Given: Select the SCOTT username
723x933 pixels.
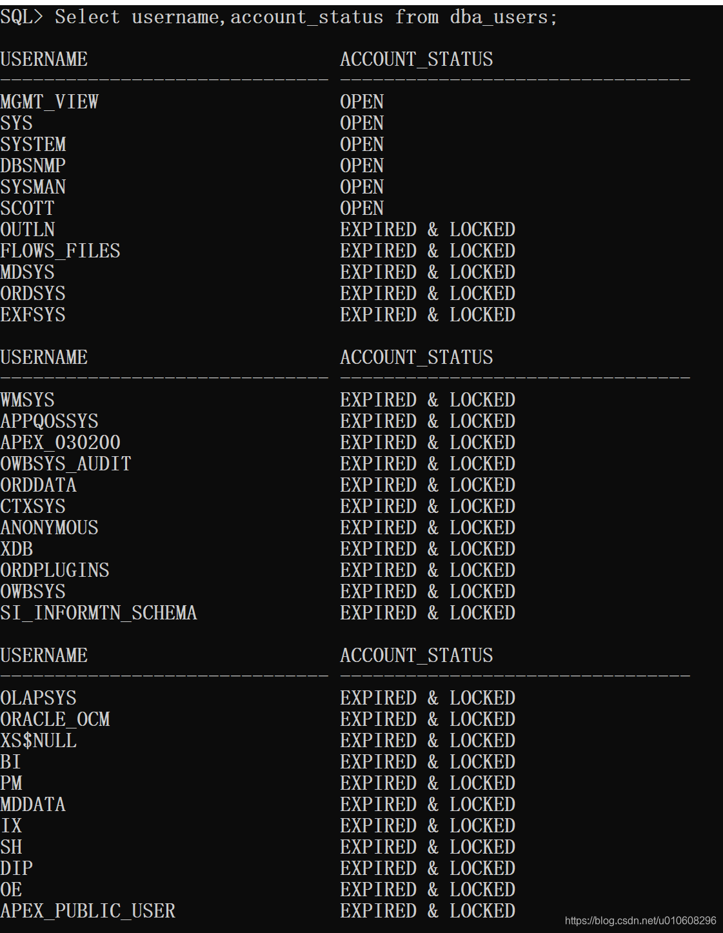Looking at the screenshot, I should [x=28, y=208].
